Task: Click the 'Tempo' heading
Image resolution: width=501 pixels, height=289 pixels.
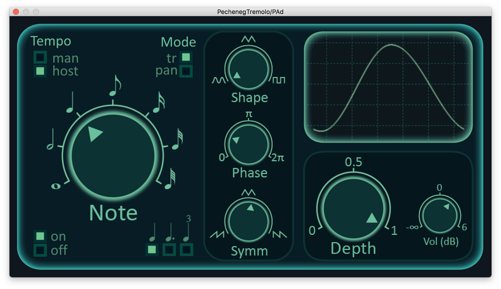Action: point(51,41)
